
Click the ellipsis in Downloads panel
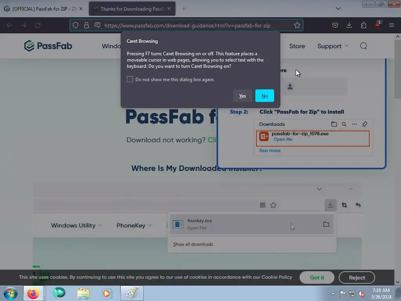(354, 124)
